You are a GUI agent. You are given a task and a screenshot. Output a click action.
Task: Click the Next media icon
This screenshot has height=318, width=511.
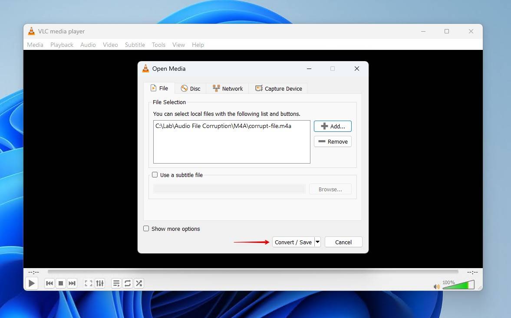click(72, 283)
